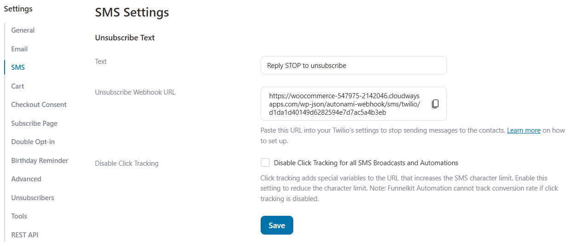Go to Cart settings

tap(17, 86)
